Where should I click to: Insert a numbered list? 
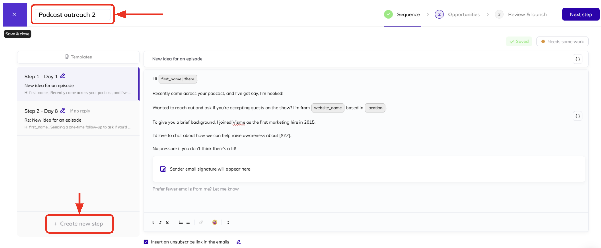[180, 222]
